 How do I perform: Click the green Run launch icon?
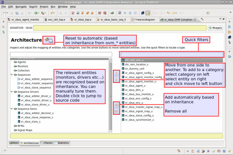click(36, 13)
